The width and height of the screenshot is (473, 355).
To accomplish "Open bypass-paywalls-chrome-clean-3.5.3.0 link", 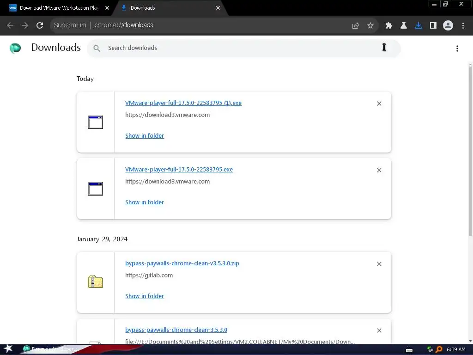I will [176, 330].
